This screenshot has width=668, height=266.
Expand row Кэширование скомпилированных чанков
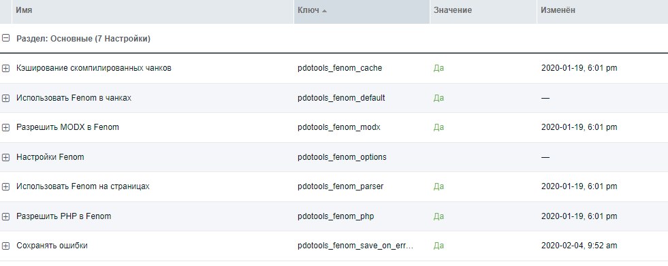tap(5, 68)
